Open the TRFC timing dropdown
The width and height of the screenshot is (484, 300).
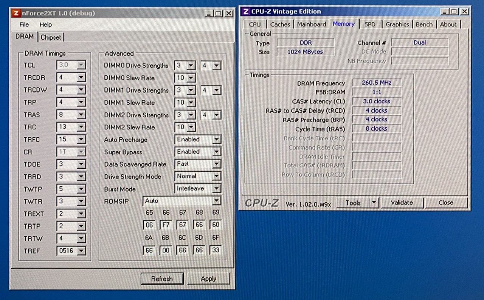pyautogui.click(x=71, y=139)
